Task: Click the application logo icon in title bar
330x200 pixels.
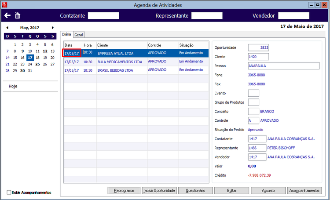Action: [4, 5]
